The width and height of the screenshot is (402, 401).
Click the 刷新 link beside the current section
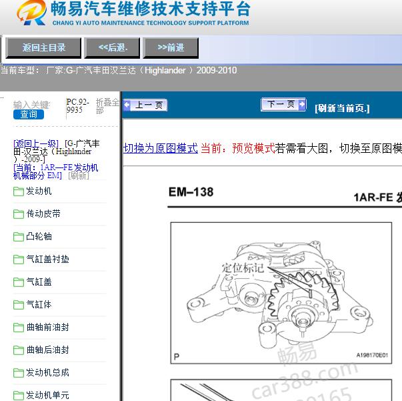pos(79,175)
